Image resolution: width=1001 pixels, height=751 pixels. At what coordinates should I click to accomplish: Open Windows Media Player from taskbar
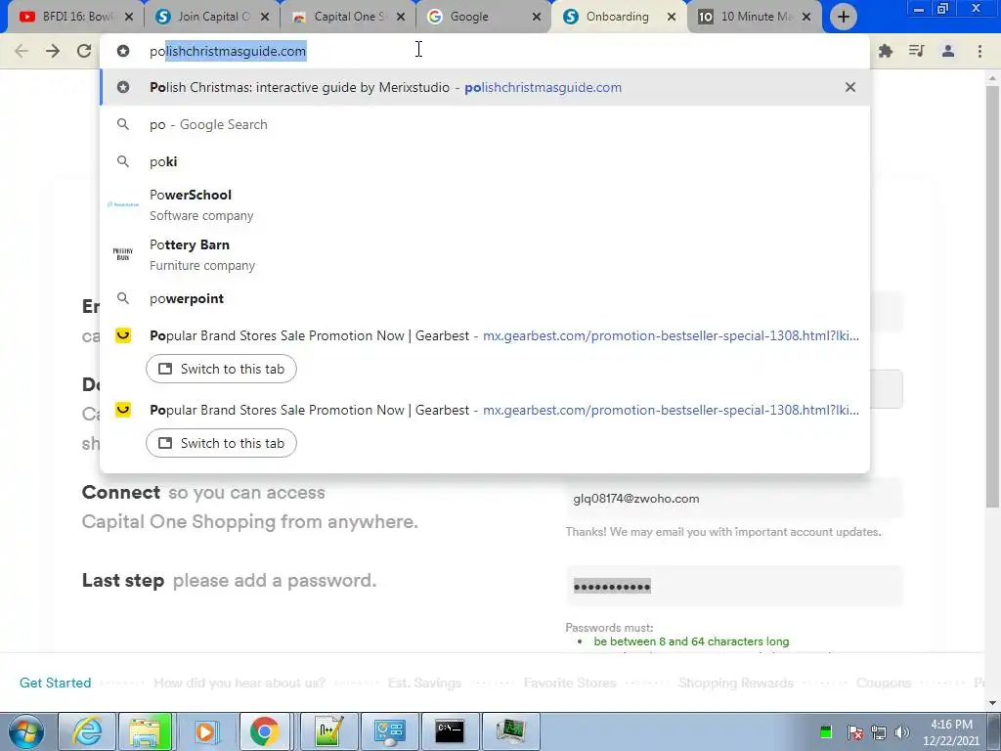205,731
